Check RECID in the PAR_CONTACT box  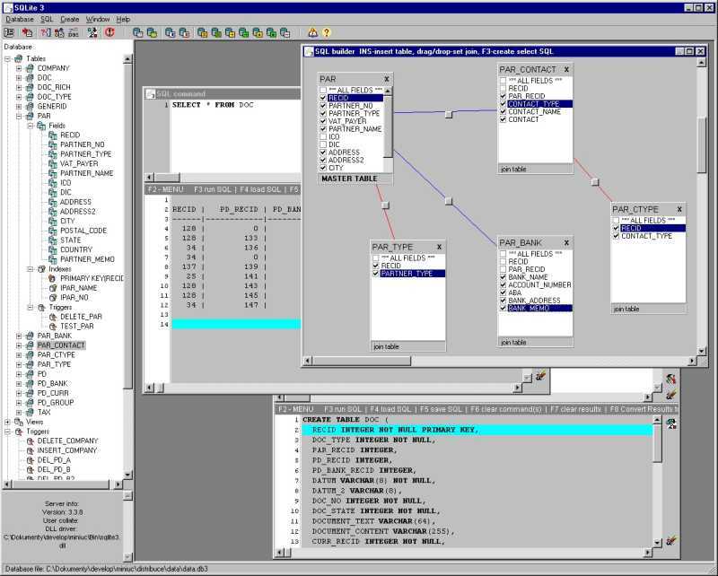point(503,88)
